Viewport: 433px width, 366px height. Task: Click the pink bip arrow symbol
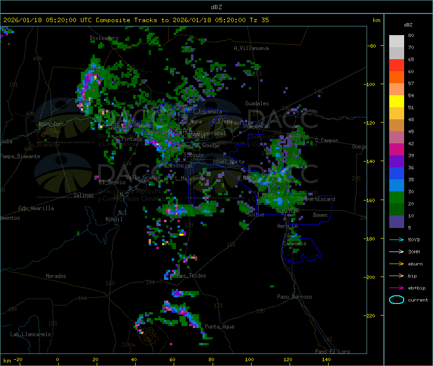(x=396, y=276)
